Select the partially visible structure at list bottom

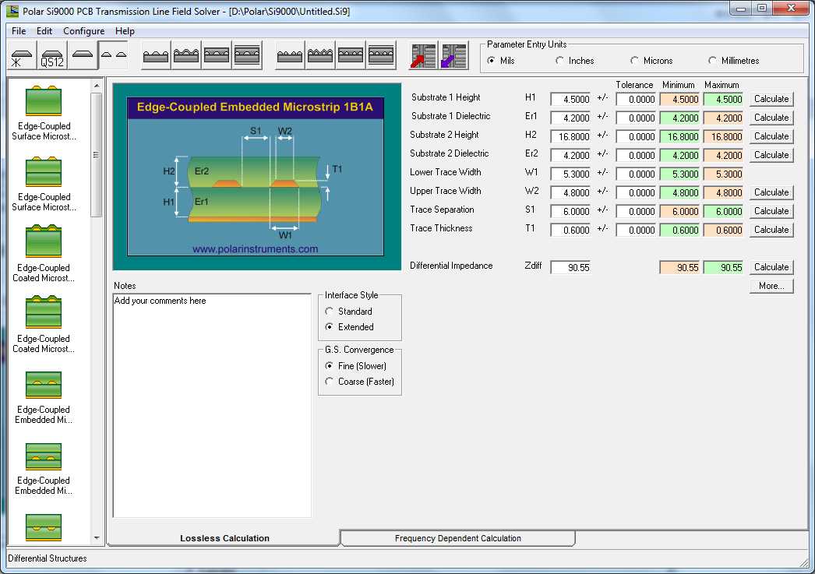tap(44, 527)
